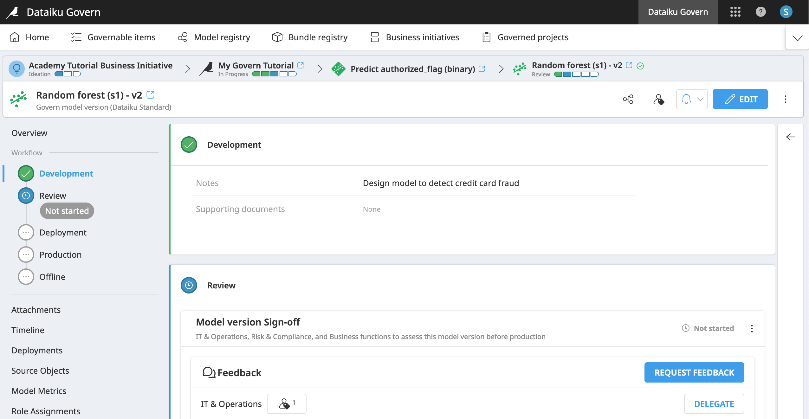Click the Deployment step circle icon
This screenshot has width=809, height=419.
26,232
